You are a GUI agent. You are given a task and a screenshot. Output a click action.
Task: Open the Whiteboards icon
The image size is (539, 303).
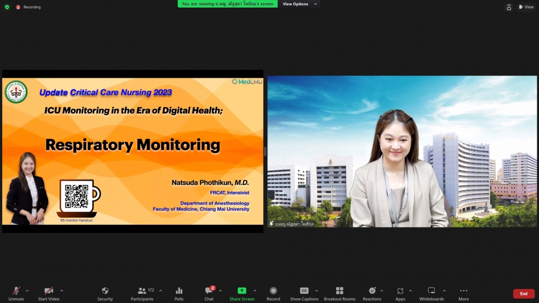[x=431, y=291]
